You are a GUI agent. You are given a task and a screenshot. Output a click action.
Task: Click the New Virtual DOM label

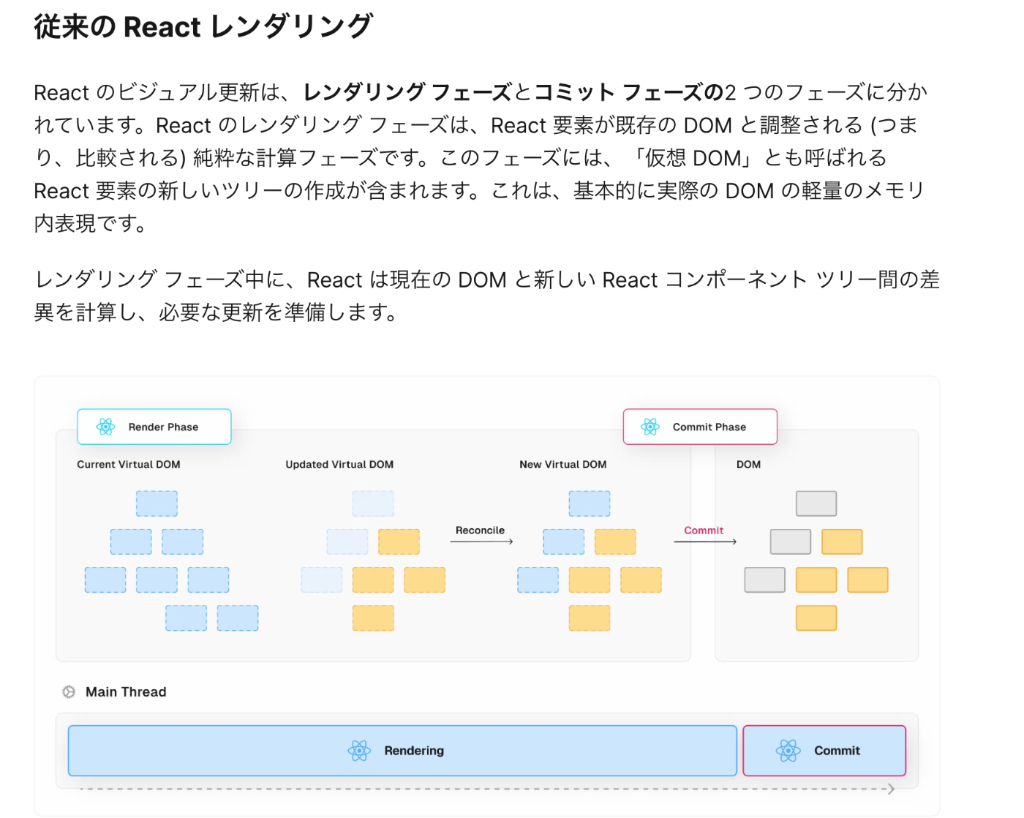pyautogui.click(x=563, y=465)
